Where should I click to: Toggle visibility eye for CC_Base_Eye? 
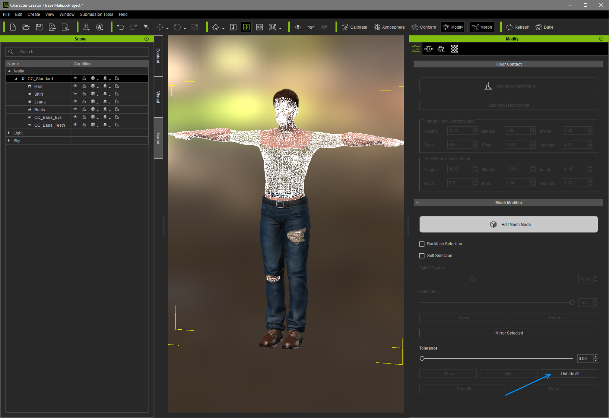pos(75,117)
